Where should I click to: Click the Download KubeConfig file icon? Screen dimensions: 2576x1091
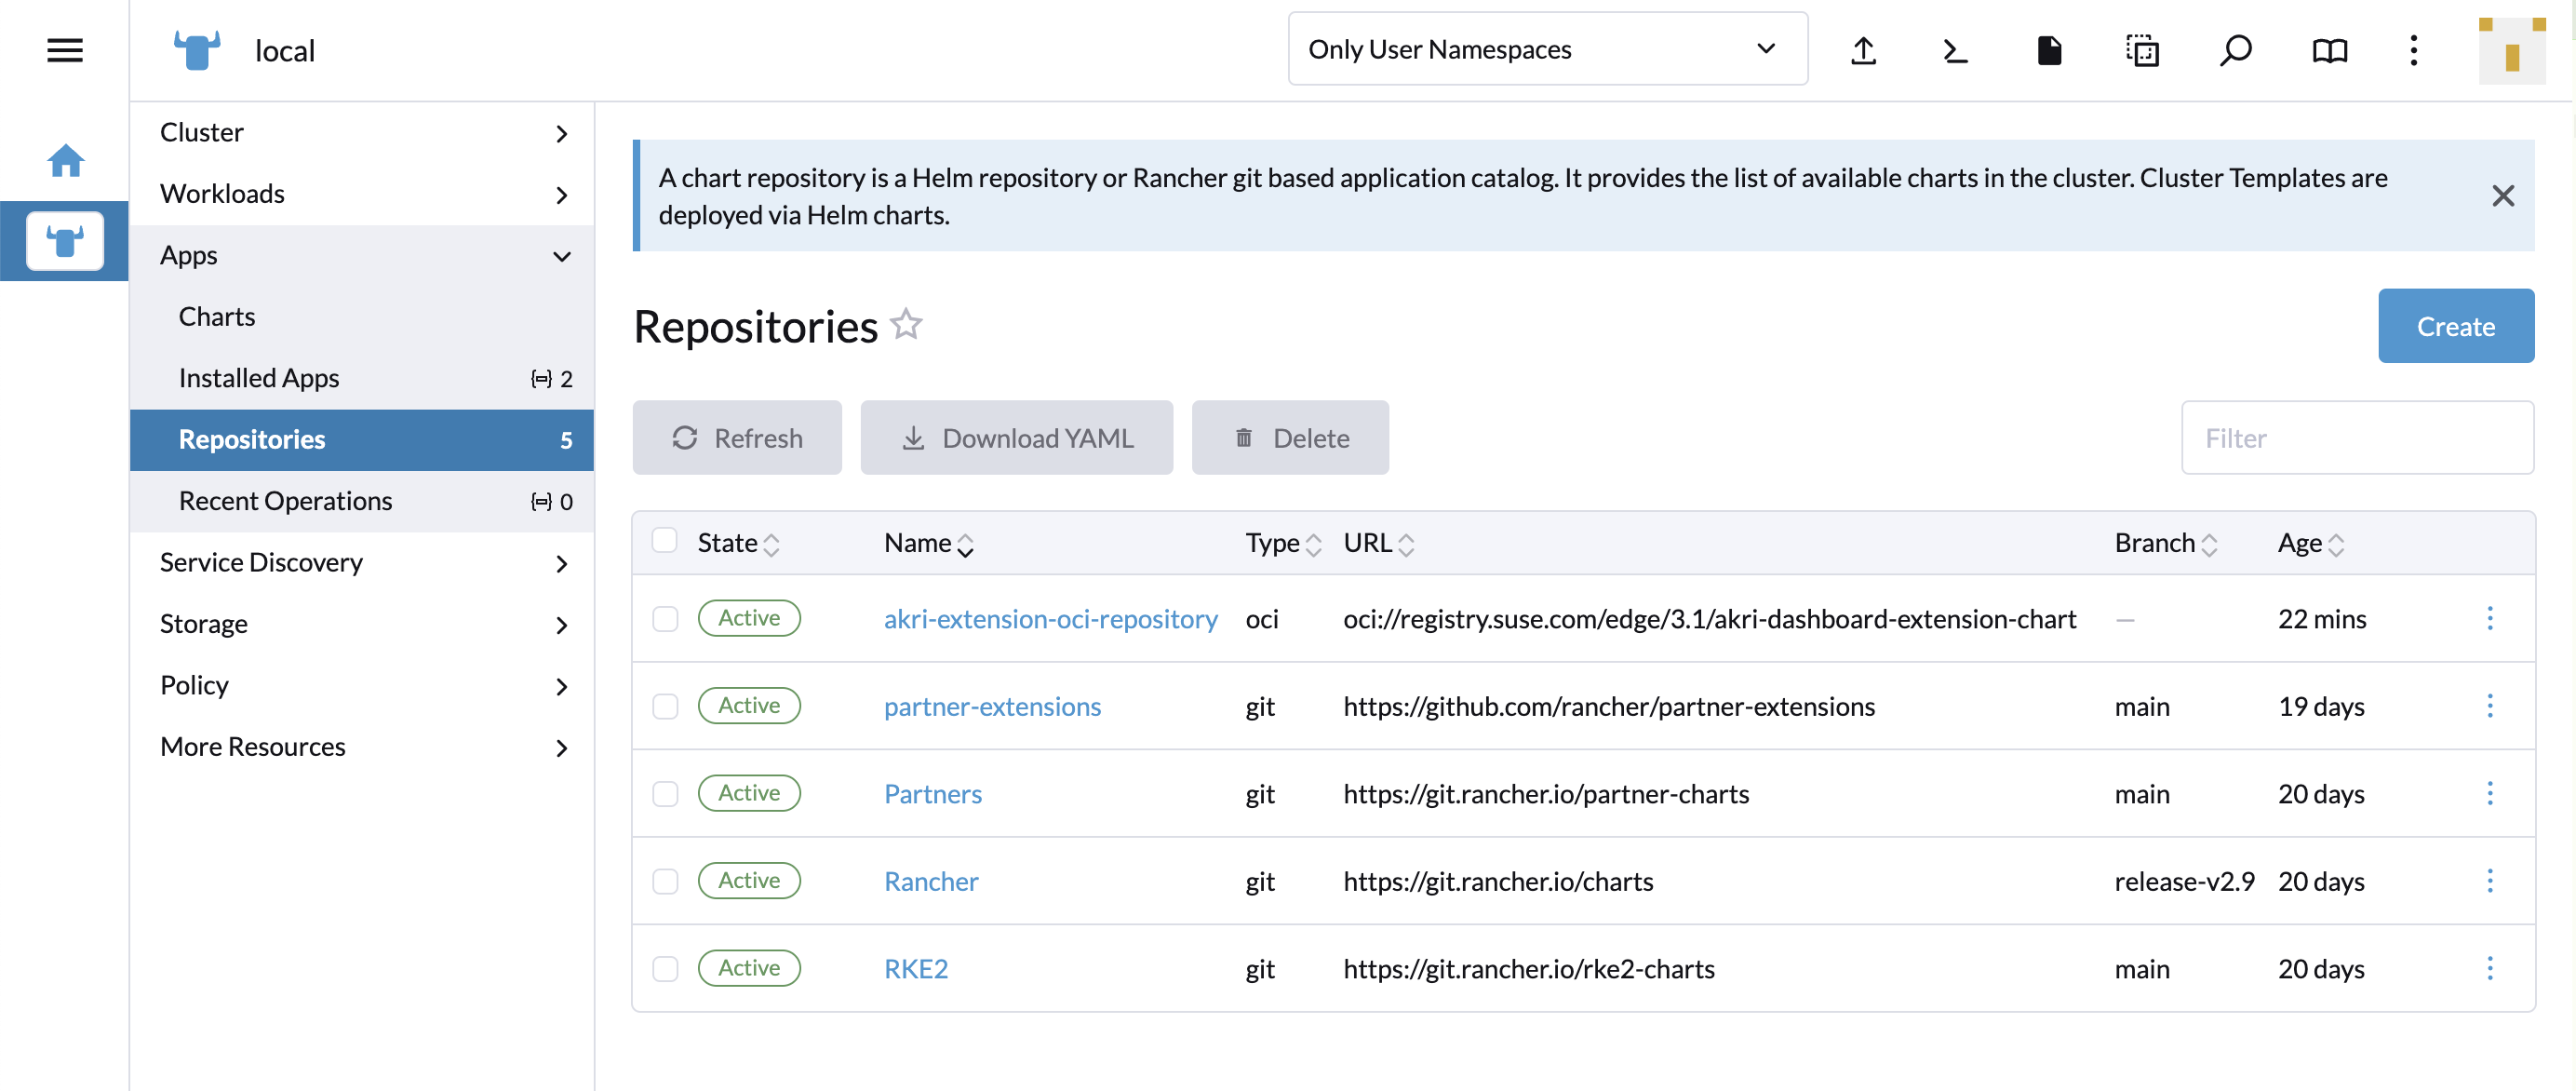click(2049, 50)
